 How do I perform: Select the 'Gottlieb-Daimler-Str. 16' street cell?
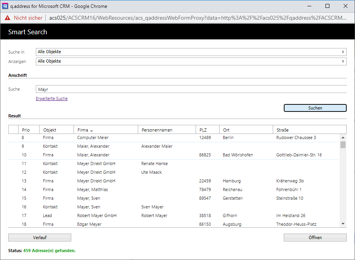point(299,155)
